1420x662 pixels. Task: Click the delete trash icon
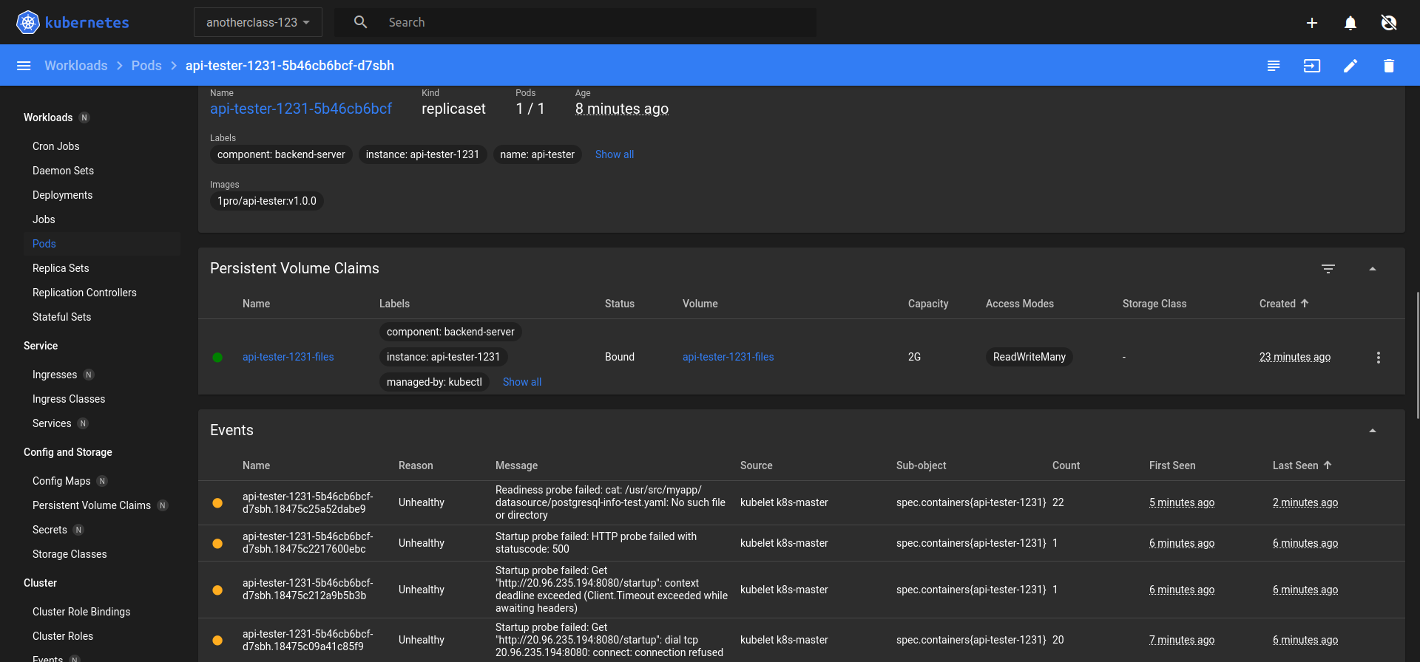pyautogui.click(x=1389, y=66)
